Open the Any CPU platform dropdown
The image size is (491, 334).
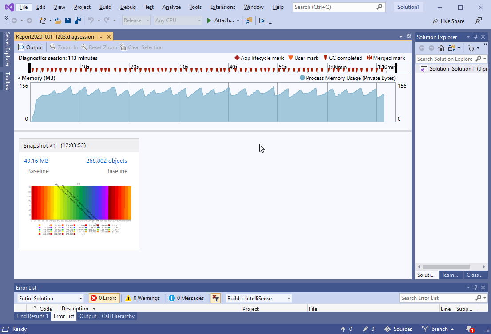tap(178, 20)
